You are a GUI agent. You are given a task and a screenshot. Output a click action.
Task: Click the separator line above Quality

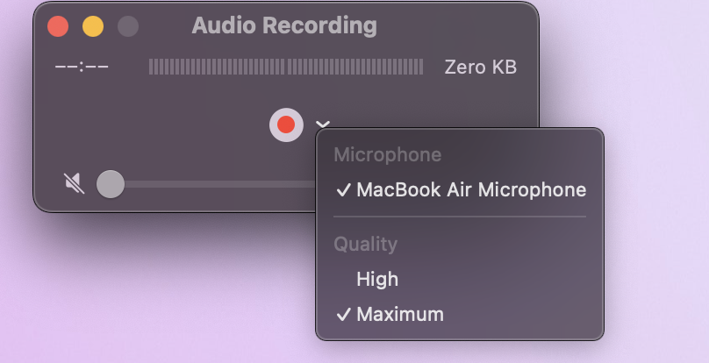459,217
